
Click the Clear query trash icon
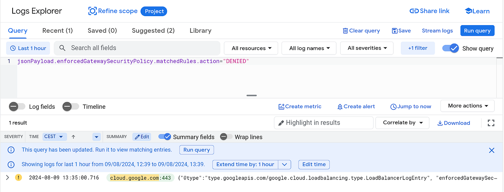[345, 31]
